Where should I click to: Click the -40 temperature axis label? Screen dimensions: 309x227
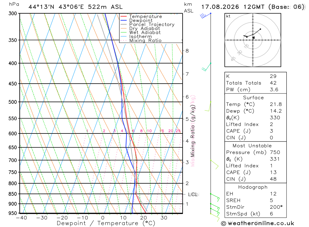(x=22, y=218)
